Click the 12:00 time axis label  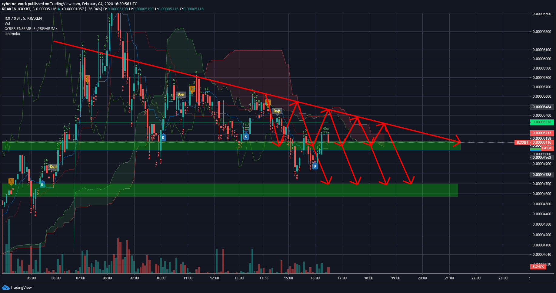(215, 278)
